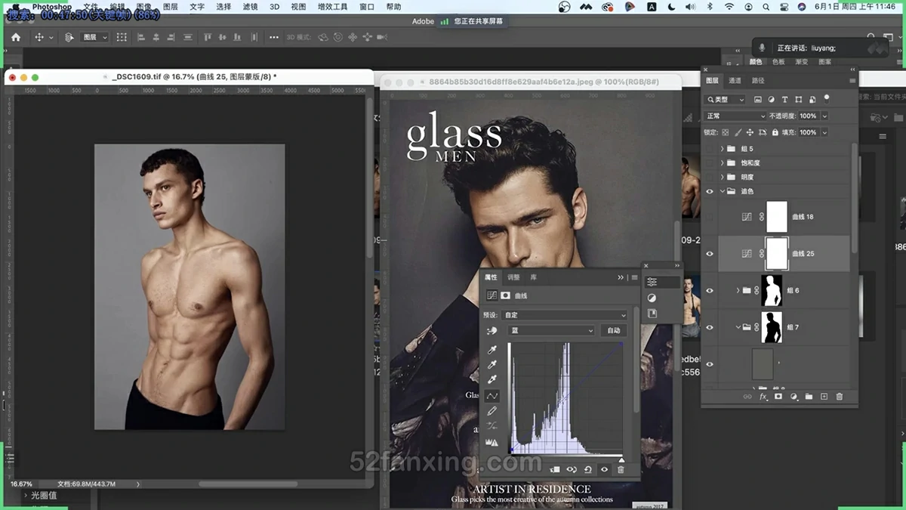Lock transparent pixels in Layers panel
Image resolution: width=906 pixels, height=510 pixels.
724,132
